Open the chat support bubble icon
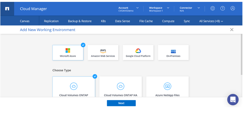 click(x=233, y=100)
